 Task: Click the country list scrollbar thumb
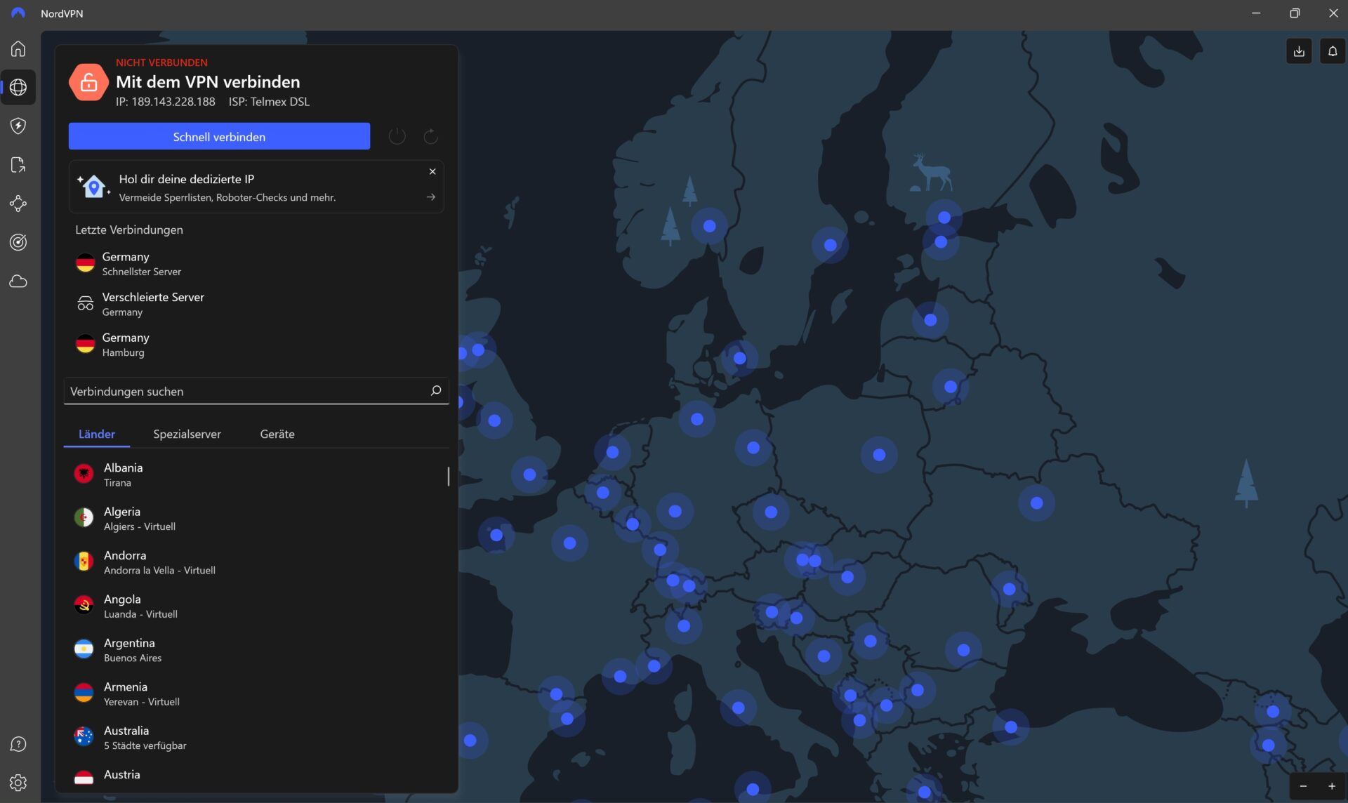448,476
